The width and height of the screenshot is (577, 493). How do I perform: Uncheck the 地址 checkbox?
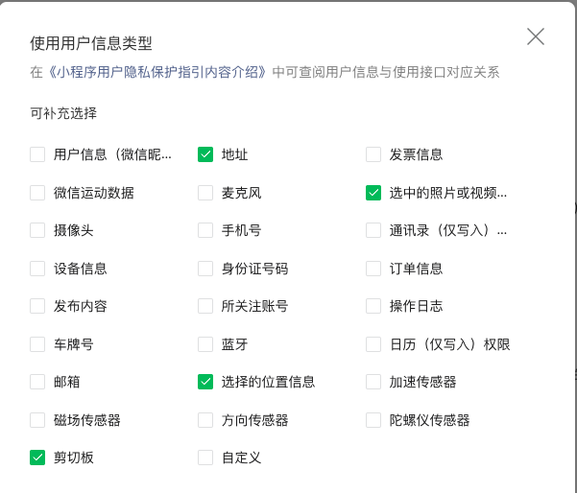(205, 154)
